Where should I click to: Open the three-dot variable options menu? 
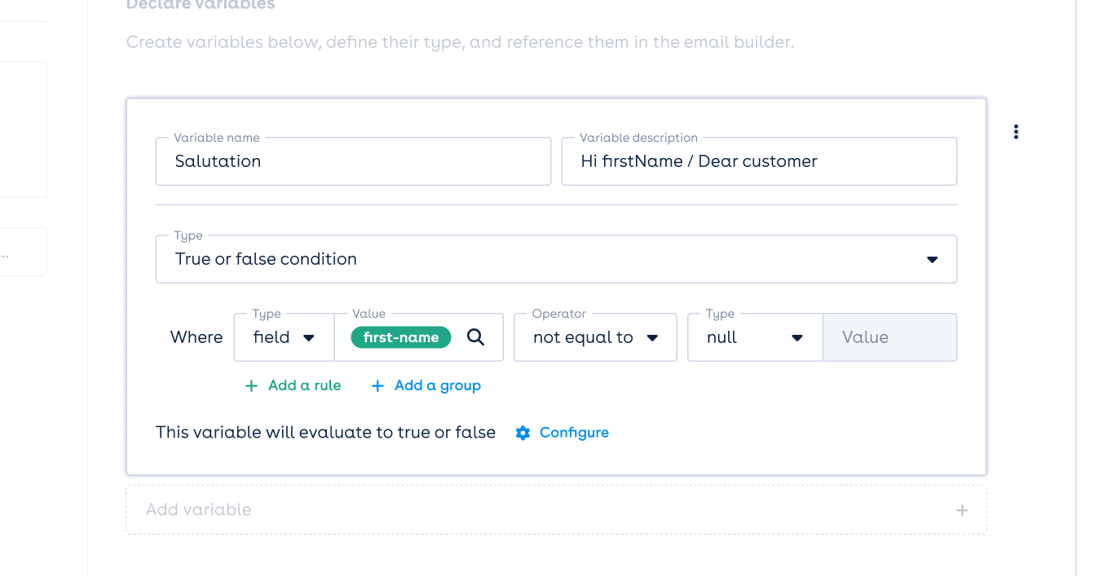coord(1016,132)
